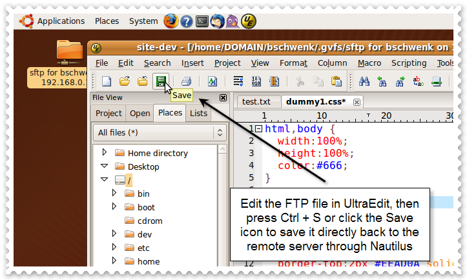Open the Help icon in panel
This screenshot has width=467, height=280.
click(187, 21)
